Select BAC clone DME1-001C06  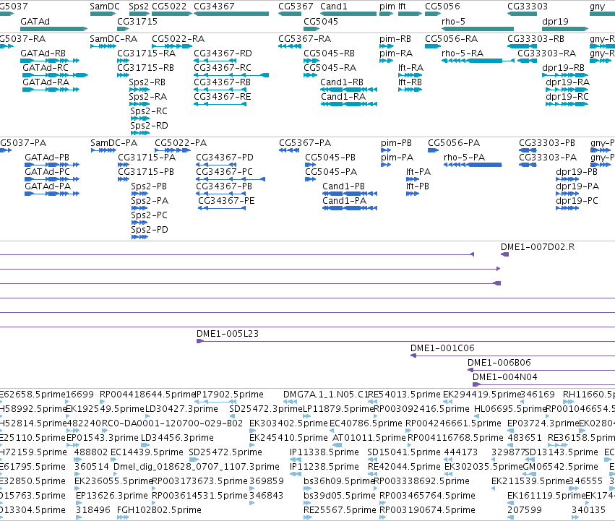512,356
